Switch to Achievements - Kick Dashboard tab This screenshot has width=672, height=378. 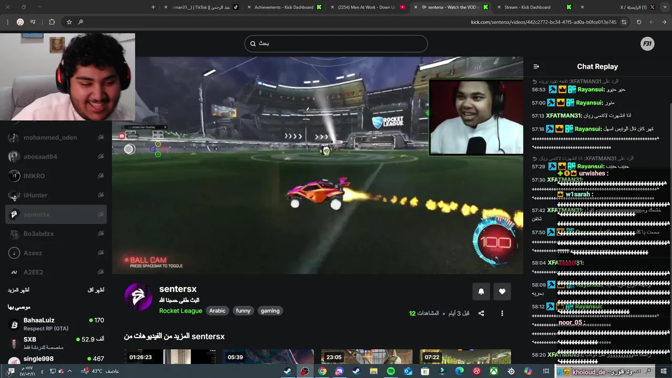(x=283, y=7)
